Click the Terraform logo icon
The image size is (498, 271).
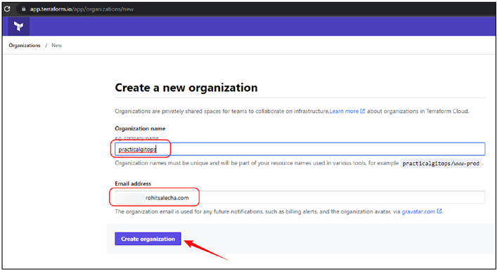(x=19, y=26)
